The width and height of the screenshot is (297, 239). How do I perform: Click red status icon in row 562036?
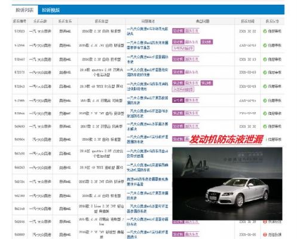click(x=265, y=222)
